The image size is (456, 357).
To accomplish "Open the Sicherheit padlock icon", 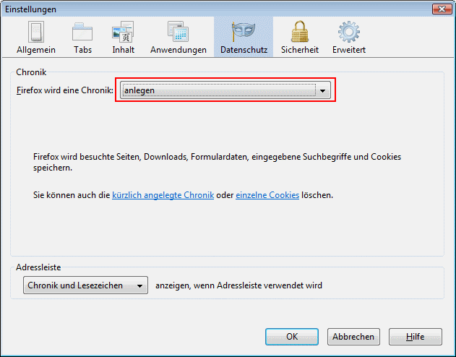I will pyautogui.click(x=299, y=33).
